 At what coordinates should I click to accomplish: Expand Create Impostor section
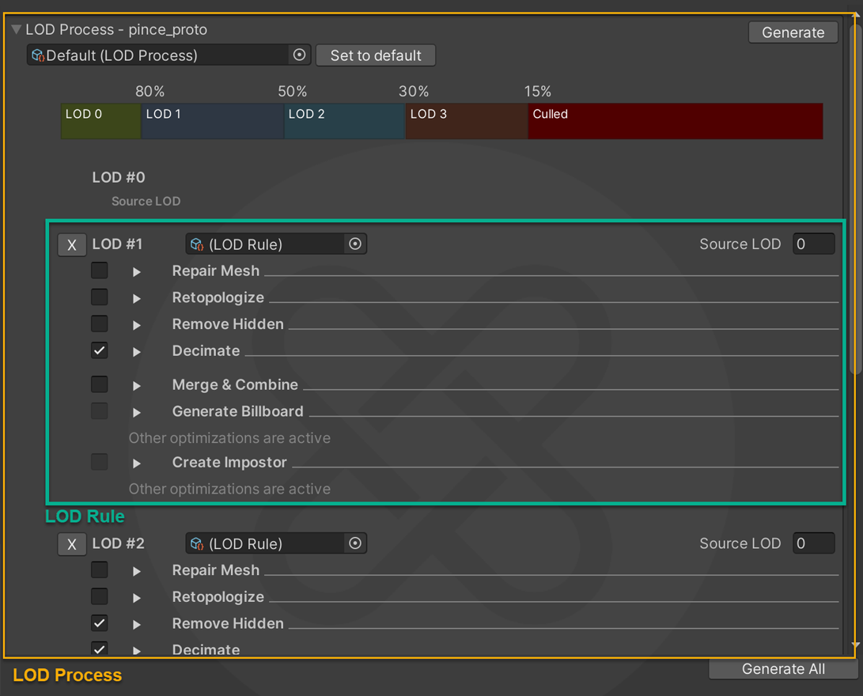coord(137,463)
